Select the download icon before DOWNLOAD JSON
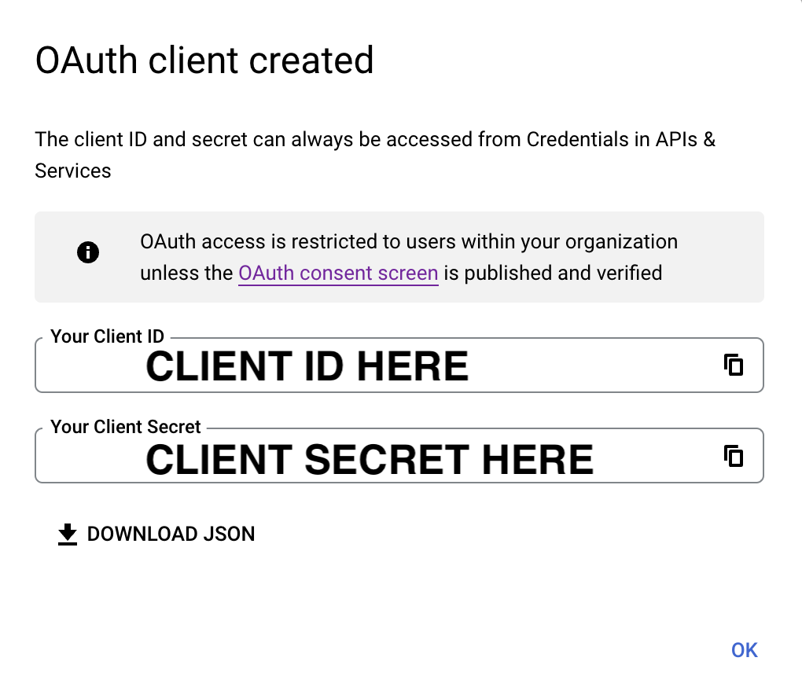The image size is (802, 698). pos(67,534)
